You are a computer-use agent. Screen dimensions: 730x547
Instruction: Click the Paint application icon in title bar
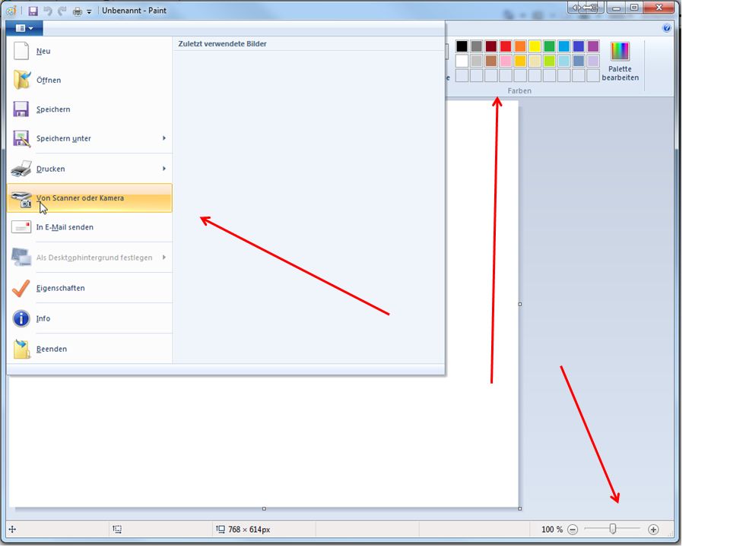pyautogui.click(x=11, y=11)
